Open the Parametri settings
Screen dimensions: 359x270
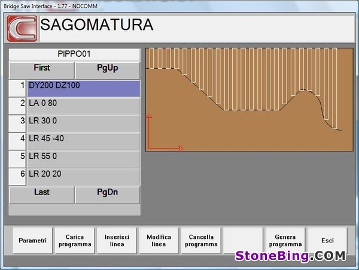tap(32, 241)
